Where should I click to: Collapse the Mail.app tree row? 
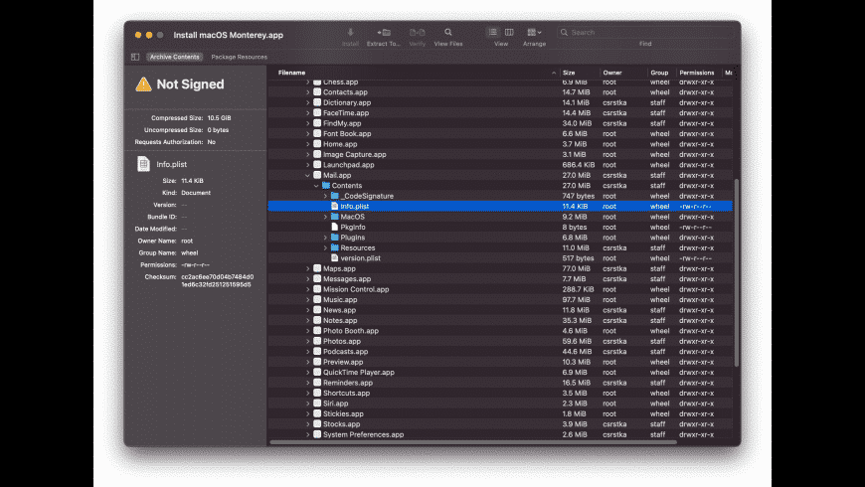308,175
